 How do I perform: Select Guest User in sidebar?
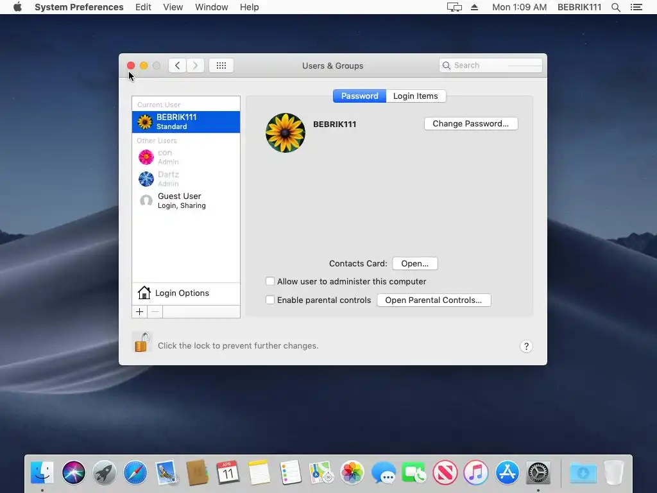coord(186,201)
